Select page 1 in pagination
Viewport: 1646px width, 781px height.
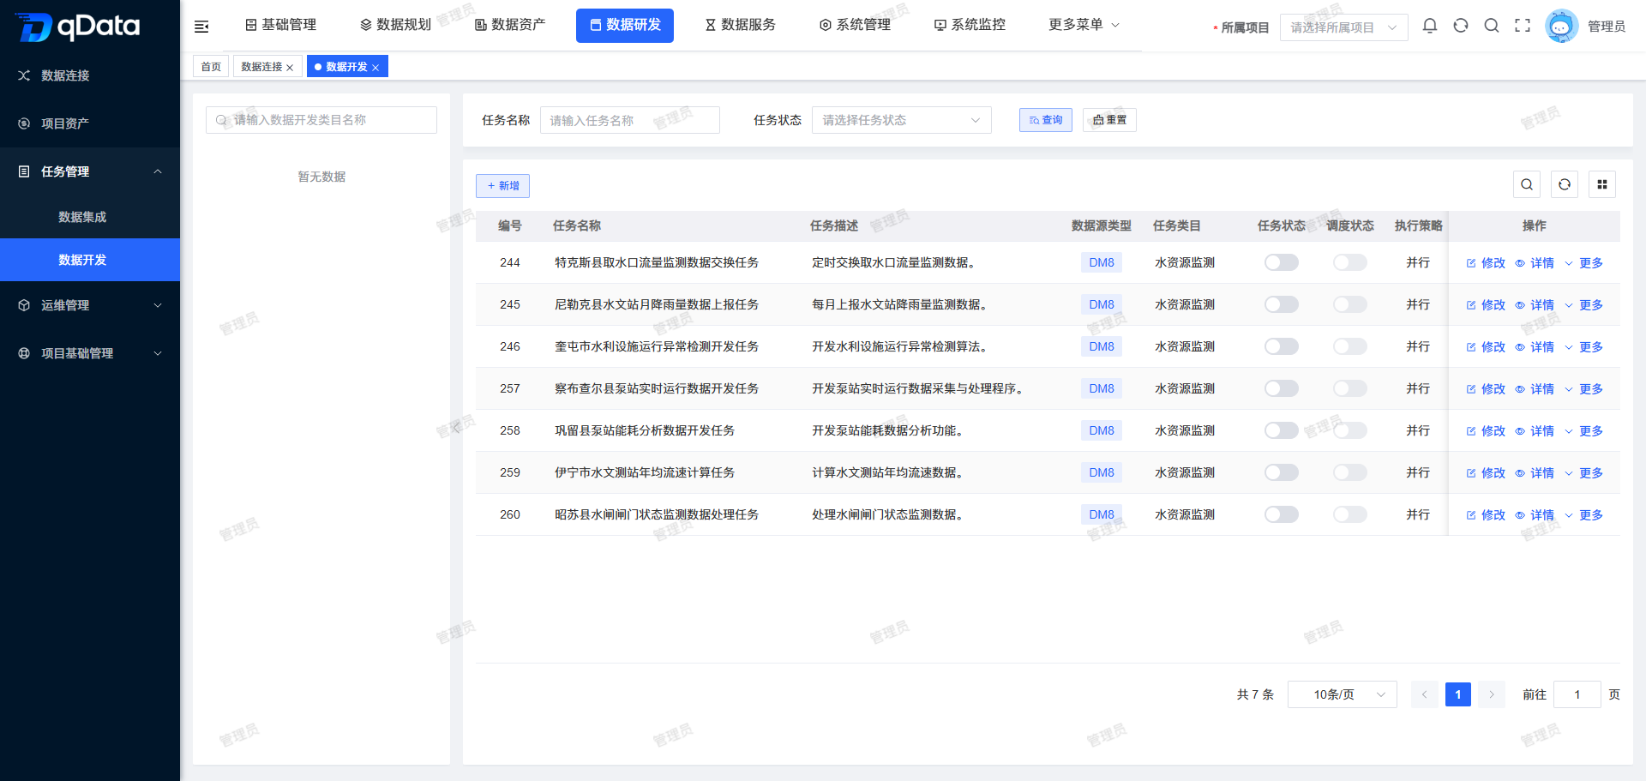1457,694
